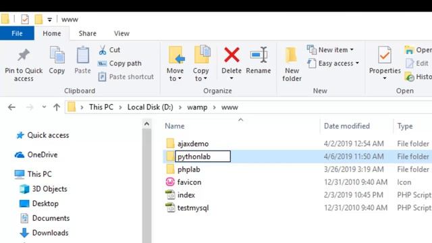
Task: Sort files by Date modified column
Action: point(347,126)
